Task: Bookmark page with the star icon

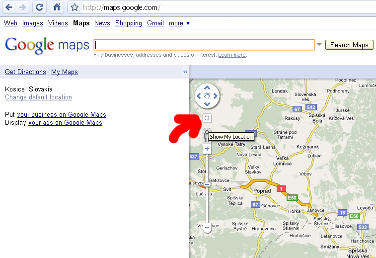Action: coord(75,7)
